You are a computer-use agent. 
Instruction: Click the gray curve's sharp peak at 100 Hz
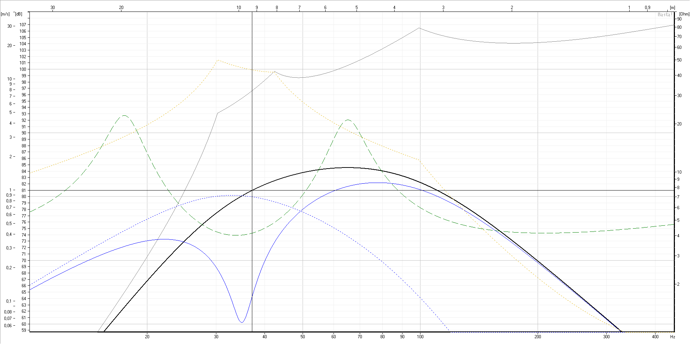[419, 28]
